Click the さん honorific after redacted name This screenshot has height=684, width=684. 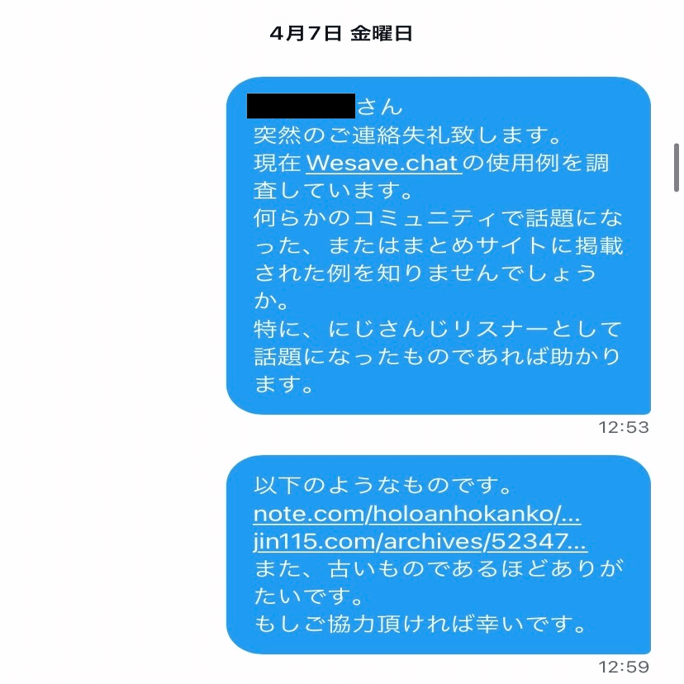(x=379, y=107)
